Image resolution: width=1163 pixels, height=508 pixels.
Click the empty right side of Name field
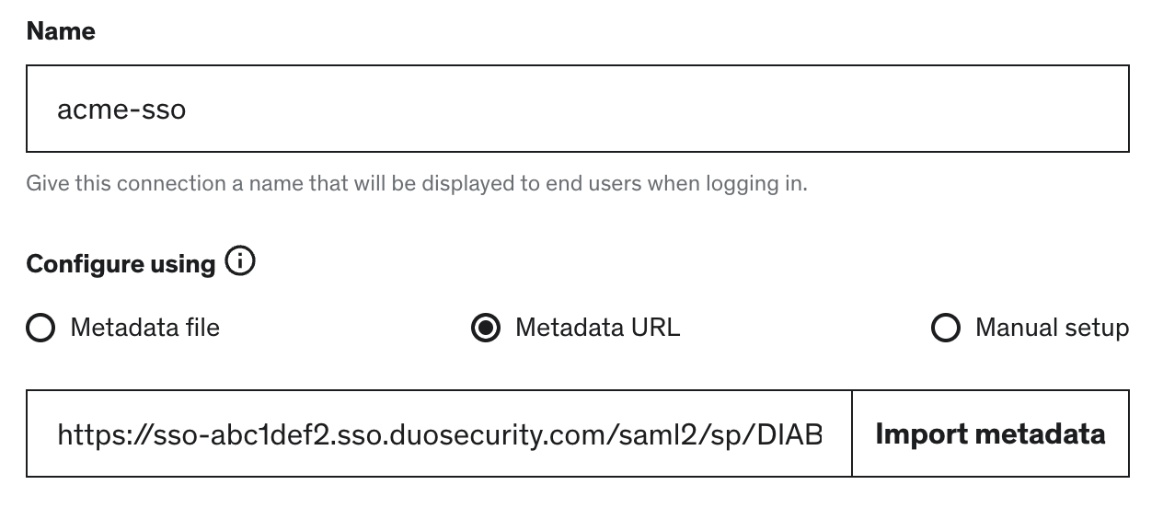click(828, 109)
